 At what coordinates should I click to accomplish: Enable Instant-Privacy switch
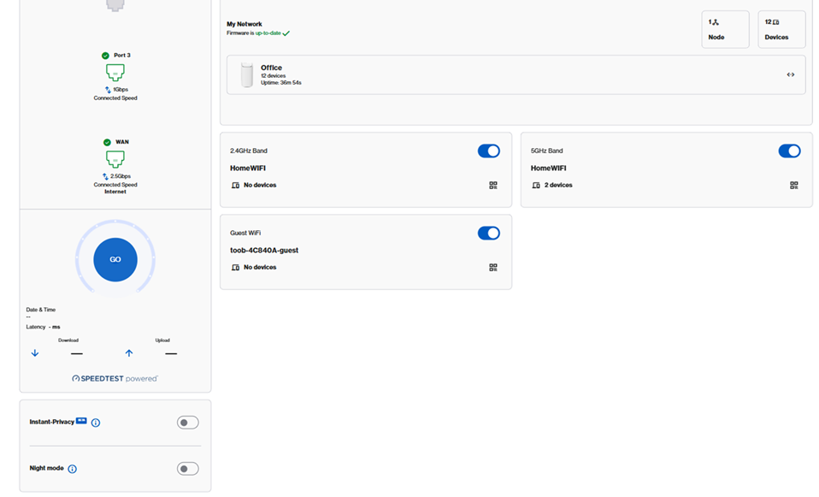[x=187, y=423]
